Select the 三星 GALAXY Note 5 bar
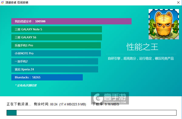 point(56,29)
